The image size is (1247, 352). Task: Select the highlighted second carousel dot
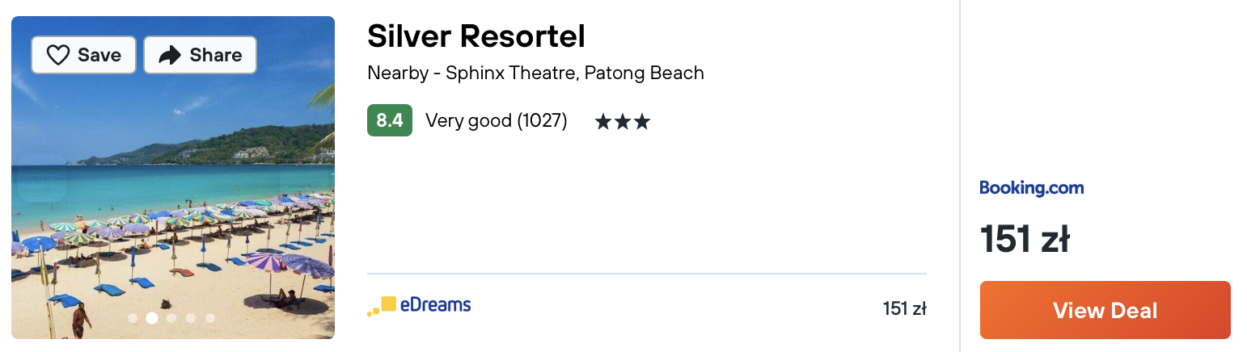[152, 318]
